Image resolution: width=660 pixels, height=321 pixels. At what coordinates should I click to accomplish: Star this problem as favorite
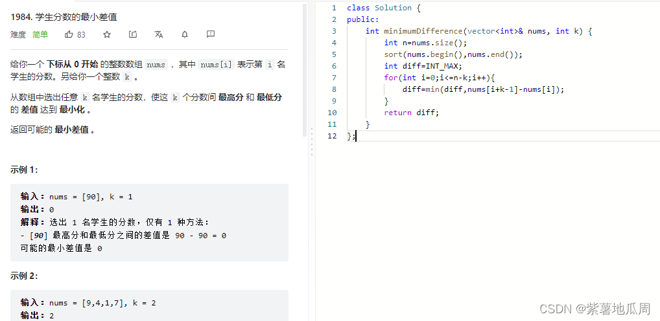[107, 34]
